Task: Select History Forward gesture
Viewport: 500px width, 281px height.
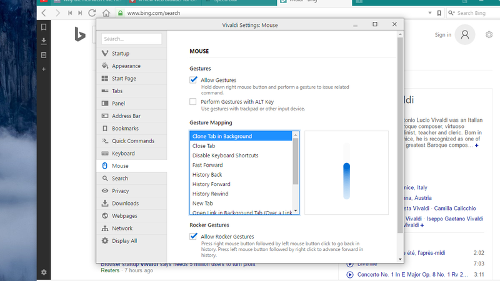Action: pyautogui.click(x=241, y=184)
